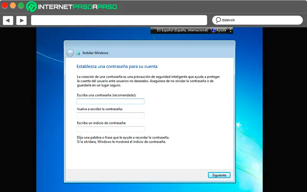The width and height of the screenshot is (307, 192).
Task: Focus the "Vuelva a escribir la contraseña" field
Action: pyautogui.click(x=111, y=115)
